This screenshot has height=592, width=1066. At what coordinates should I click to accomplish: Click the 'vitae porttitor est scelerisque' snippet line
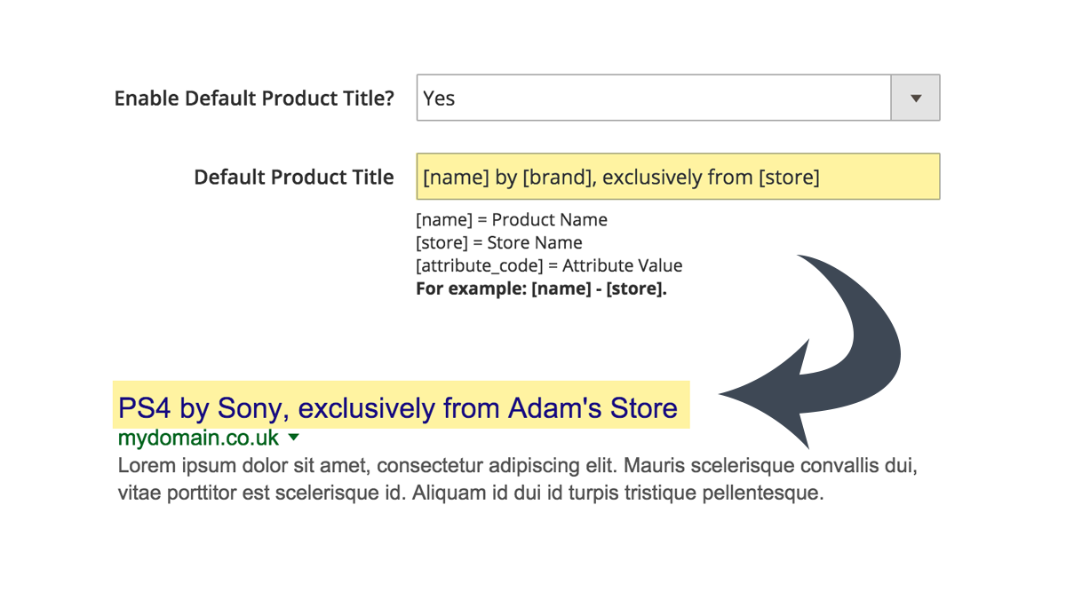471,493
